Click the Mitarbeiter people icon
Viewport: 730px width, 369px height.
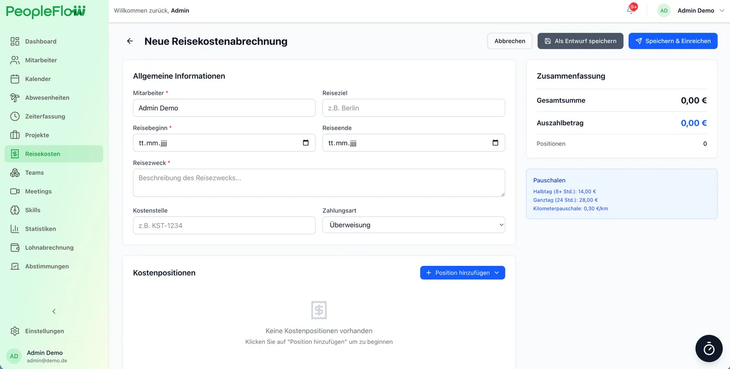(x=15, y=60)
